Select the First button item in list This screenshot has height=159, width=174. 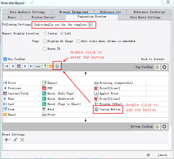coord(22,83)
